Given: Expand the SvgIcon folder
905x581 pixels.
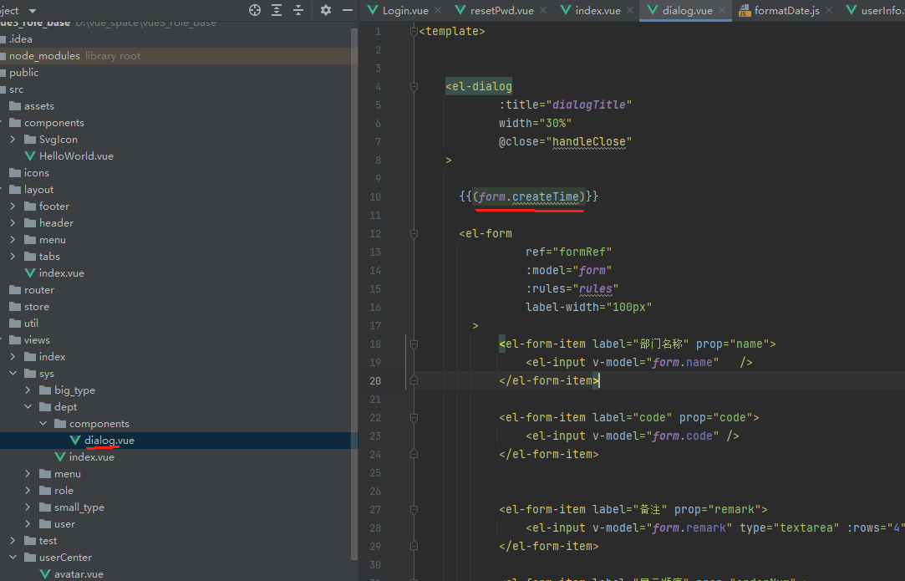Looking at the screenshot, I should click(13, 139).
